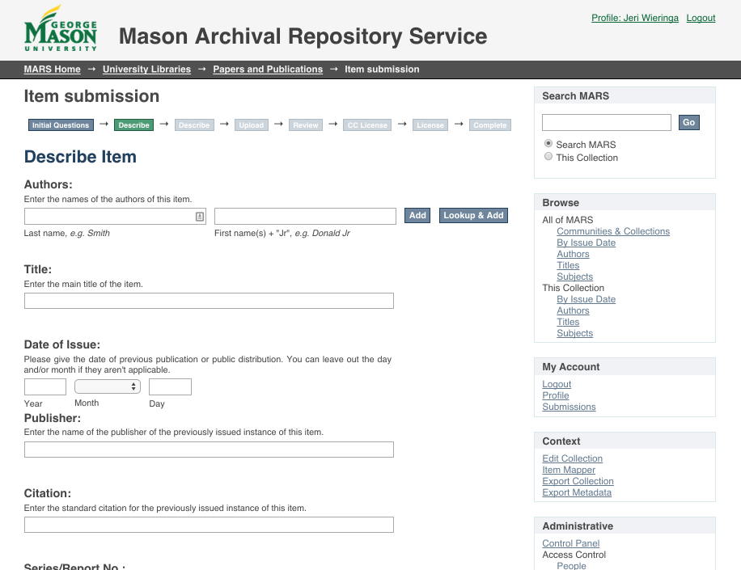Browse All of MARS Subjects

point(574,277)
